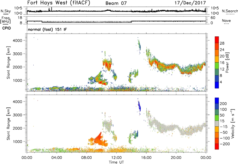This screenshot has width=238, height=164.
Task: Click the 'Slant Range [km]' label of the velocity panel
Action: (x=8, y=124)
